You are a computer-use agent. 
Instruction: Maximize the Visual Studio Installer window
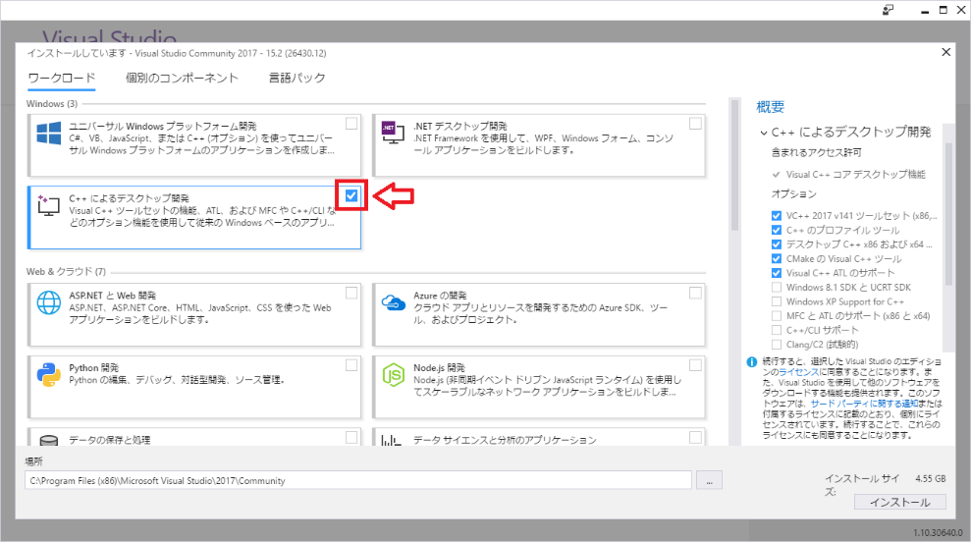pyautogui.click(x=944, y=10)
